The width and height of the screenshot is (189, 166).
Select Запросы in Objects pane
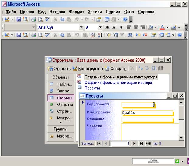(x=61, y=91)
